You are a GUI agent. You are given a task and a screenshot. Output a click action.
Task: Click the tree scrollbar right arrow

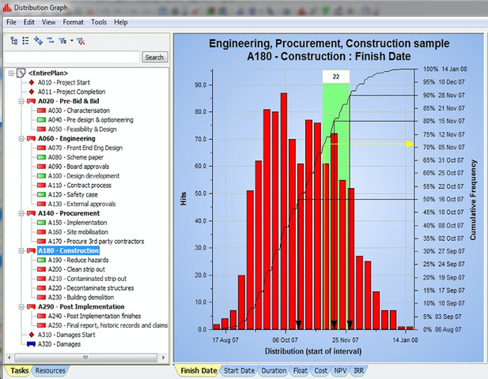click(164, 357)
